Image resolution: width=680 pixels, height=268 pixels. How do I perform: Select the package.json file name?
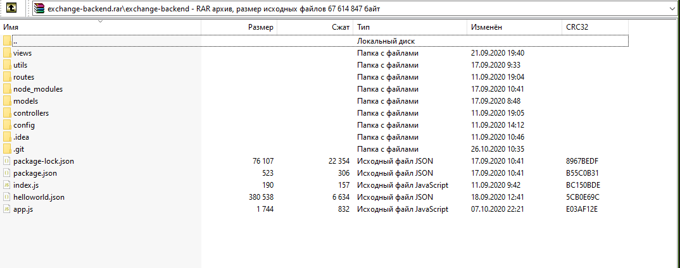[35, 173]
